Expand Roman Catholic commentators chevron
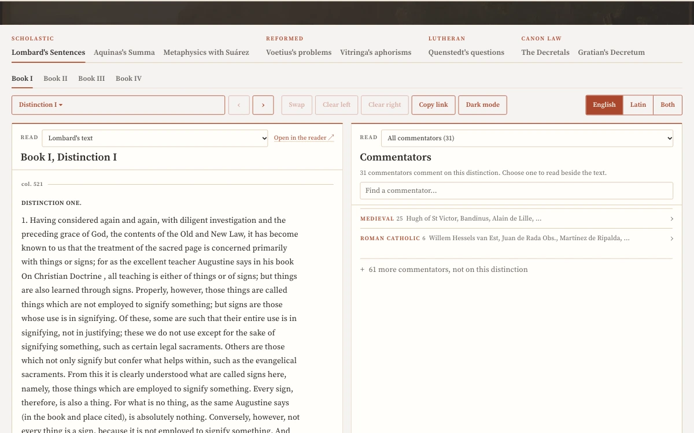 coord(671,238)
